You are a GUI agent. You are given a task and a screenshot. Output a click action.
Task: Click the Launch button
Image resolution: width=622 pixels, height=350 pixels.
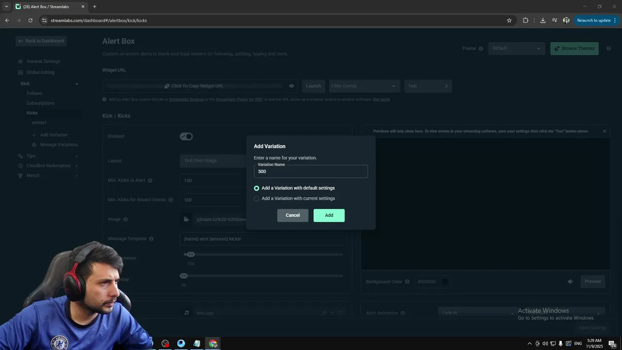(313, 86)
